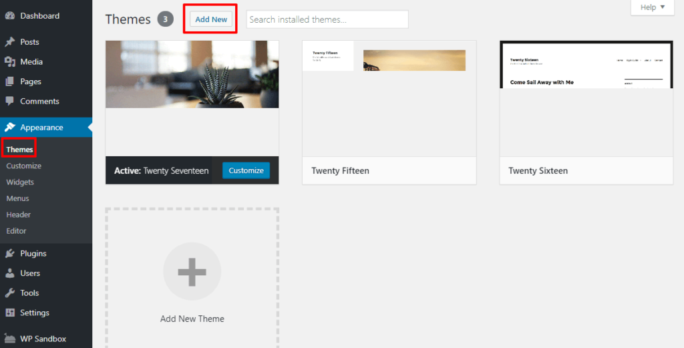Click the Tools wrench icon

click(x=9, y=293)
